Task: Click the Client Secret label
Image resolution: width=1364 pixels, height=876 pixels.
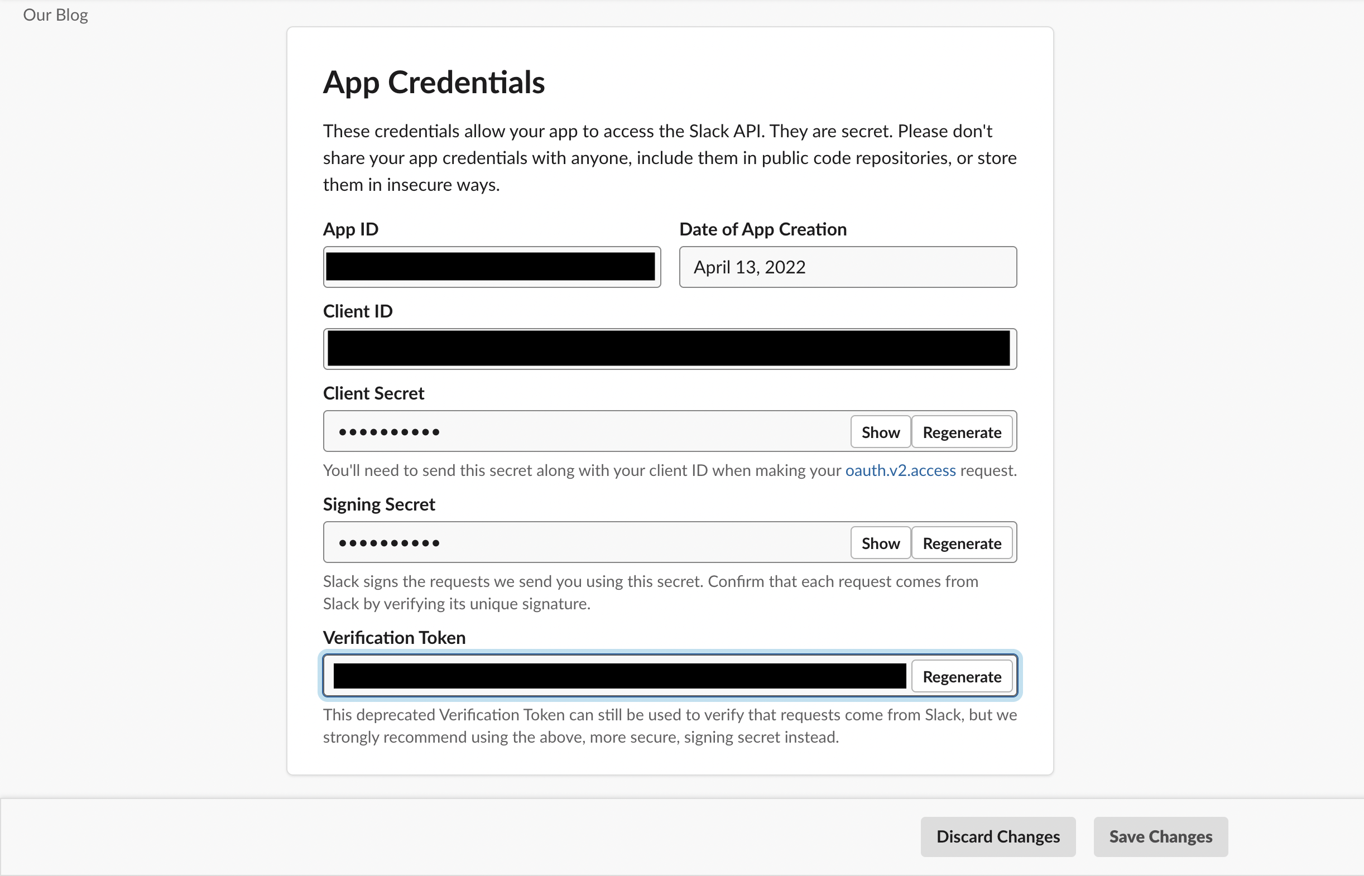Action: click(373, 392)
